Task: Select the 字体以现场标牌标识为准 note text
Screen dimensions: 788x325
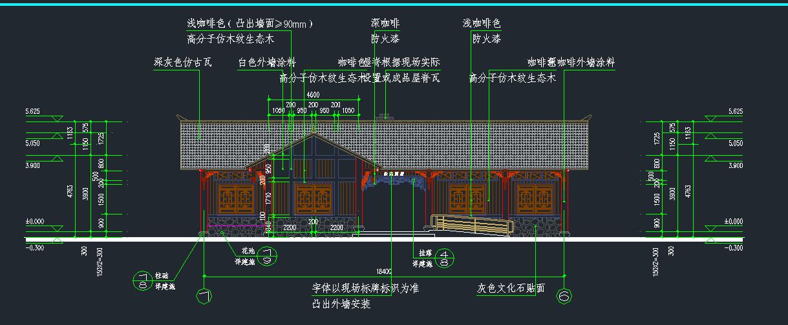Action: tap(365, 288)
